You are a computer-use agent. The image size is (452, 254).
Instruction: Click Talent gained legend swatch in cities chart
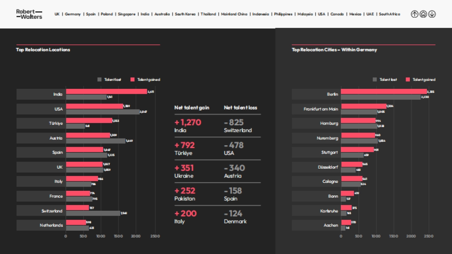pos(408,79)
